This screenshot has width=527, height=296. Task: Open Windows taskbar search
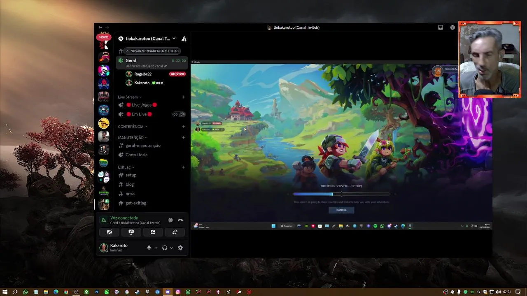[x=15, y=292]
